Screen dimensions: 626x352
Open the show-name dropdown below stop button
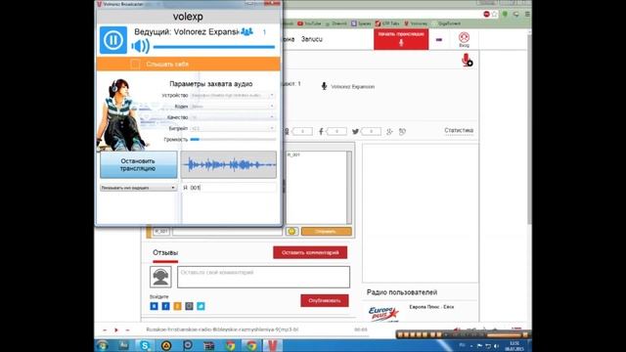coord(138,188)
